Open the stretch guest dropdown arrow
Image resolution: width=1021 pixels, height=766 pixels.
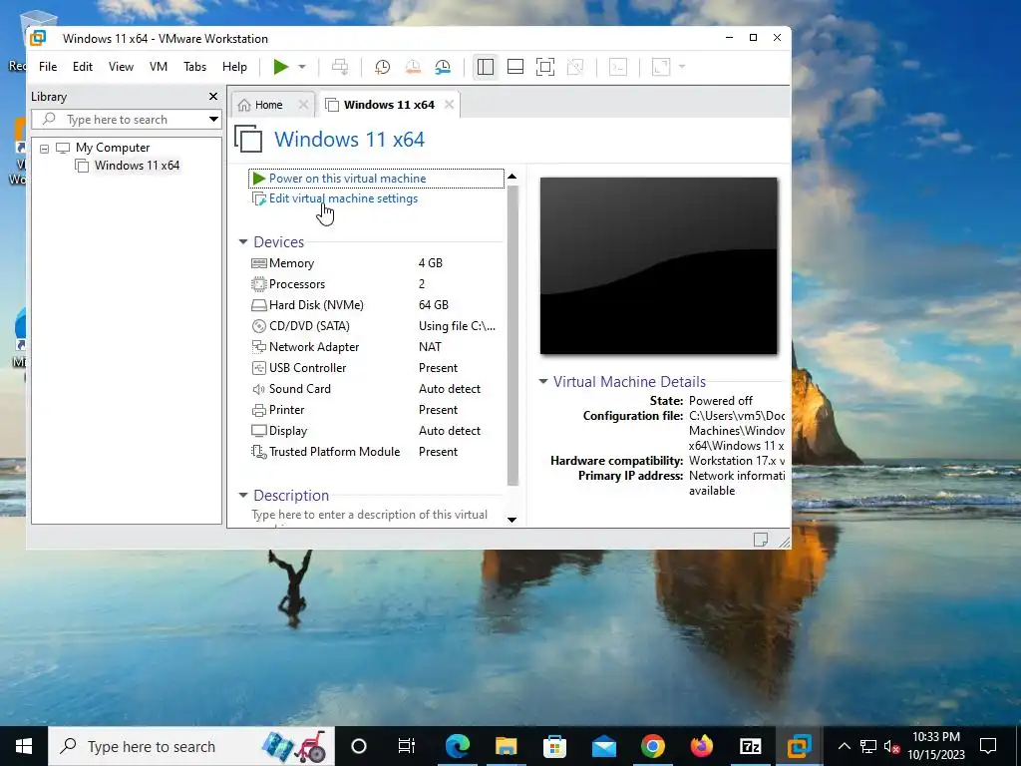pos(682,67)
